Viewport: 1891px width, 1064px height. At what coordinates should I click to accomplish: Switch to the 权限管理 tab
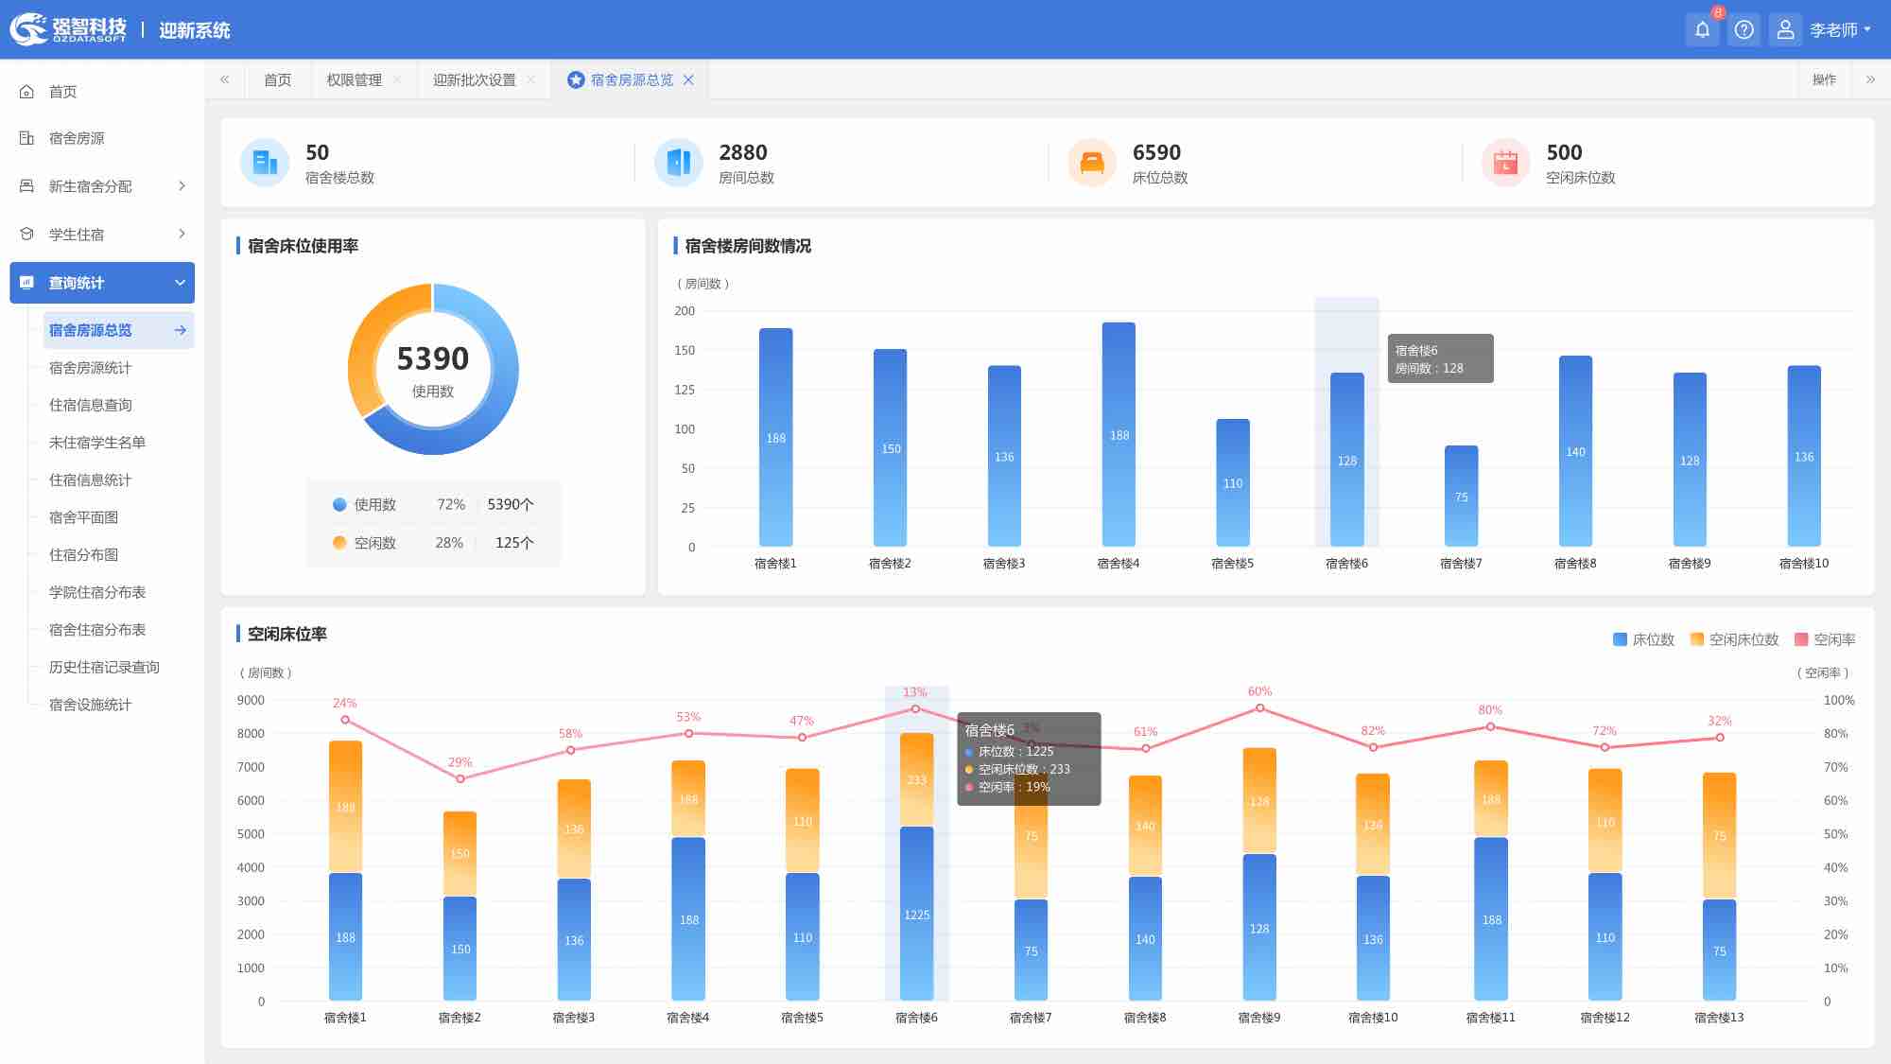pos(354,79)
